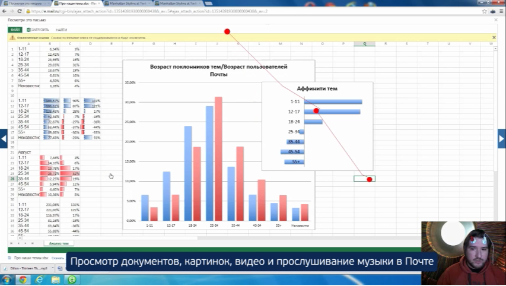506x286 pixels.
Task: Bookmark page with the star icon
Action: (x=485, y=11)
